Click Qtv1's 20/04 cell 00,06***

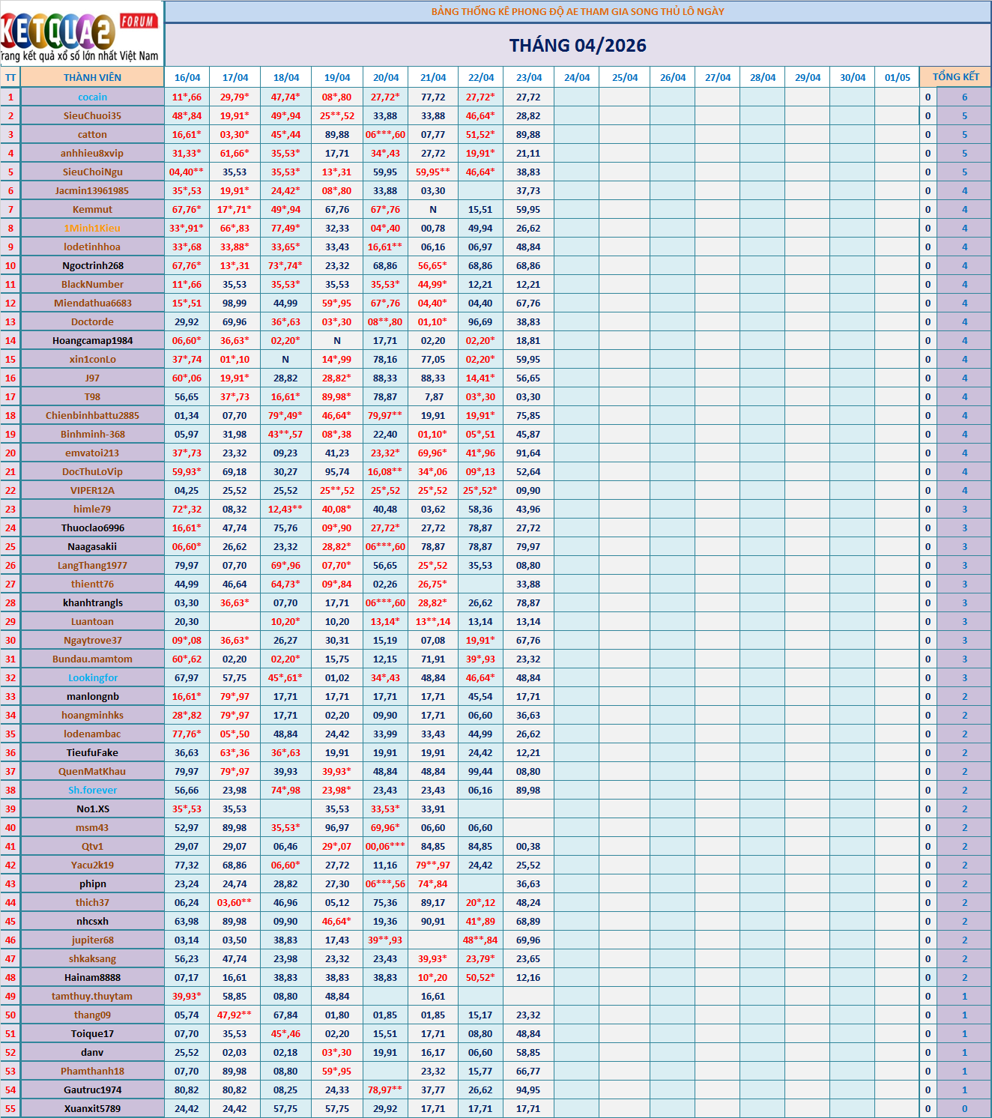click(386, 846)
